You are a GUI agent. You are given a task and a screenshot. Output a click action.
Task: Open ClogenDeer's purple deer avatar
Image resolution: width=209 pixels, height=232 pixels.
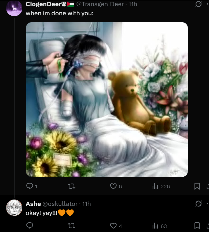point(14,8)
